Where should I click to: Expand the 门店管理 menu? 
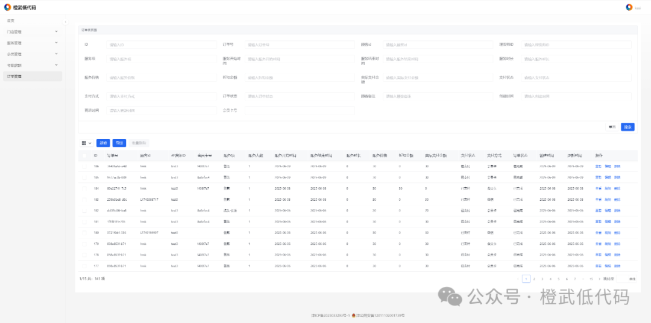click(x=33, y=31)
